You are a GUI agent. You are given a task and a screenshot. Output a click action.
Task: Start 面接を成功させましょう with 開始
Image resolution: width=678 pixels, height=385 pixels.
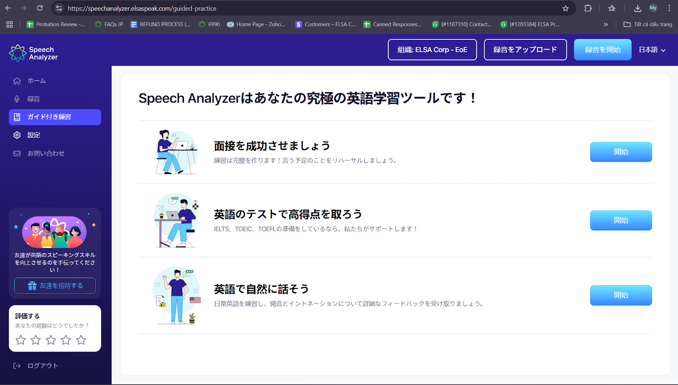(621, 152)
